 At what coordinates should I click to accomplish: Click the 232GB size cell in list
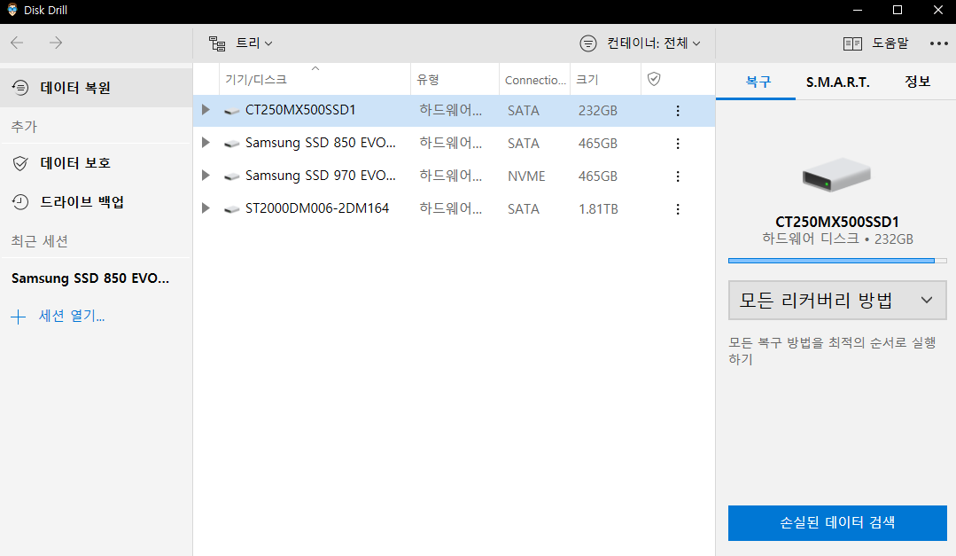click(597, 111)
